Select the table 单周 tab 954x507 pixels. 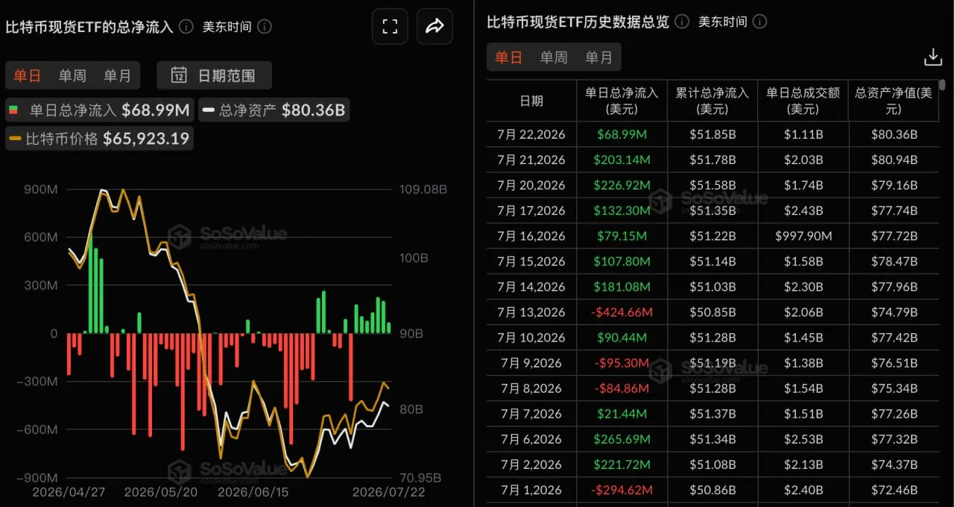tap(554, 57)
